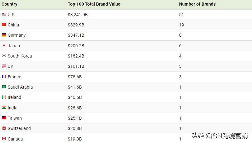Viewport: 252px width, 143px height.
Task: Click the Japan flag icon
Action: [x=4, y=45]
